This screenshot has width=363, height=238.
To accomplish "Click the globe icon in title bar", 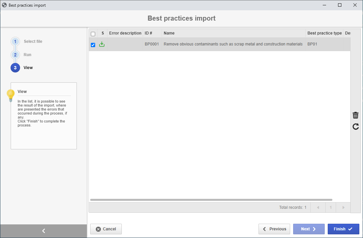I will click(x=4, y=5).
